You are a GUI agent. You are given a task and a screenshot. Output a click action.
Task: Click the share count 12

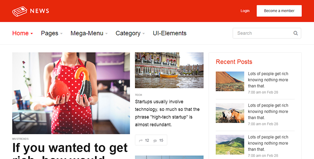tap(147, 140)
